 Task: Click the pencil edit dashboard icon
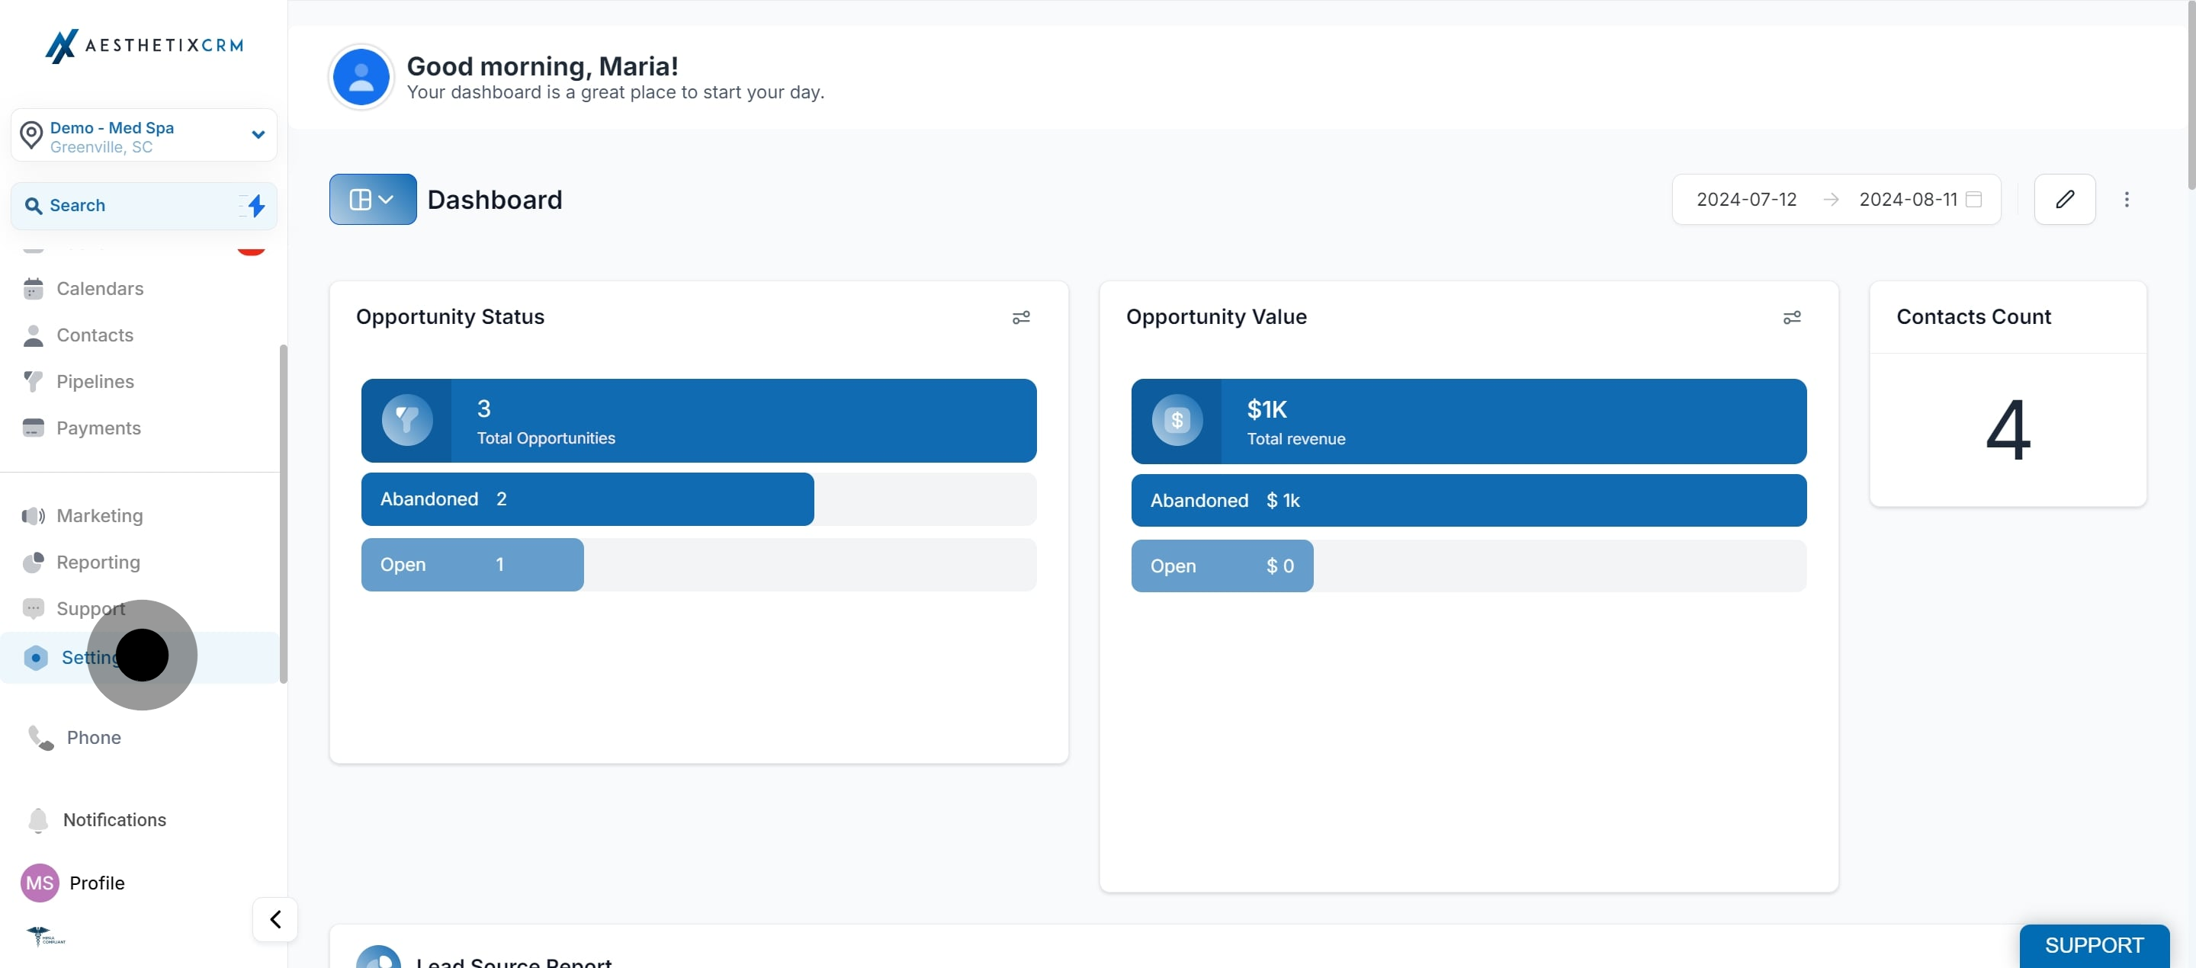[2064, 200]
